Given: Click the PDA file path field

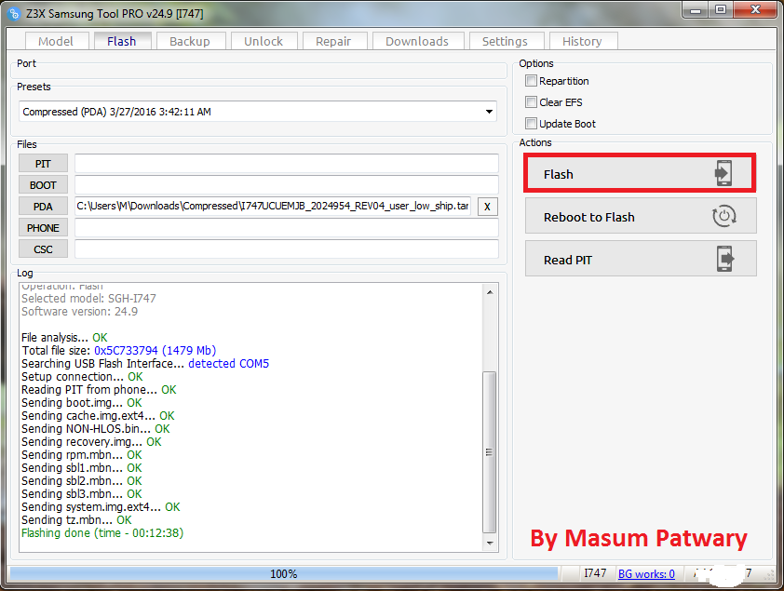Looking at the screenshot, I should pos(273,207).
